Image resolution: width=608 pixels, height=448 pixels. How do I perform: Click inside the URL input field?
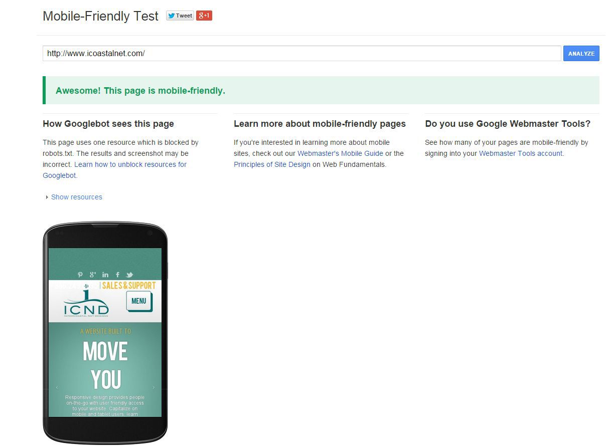[301, 53]
